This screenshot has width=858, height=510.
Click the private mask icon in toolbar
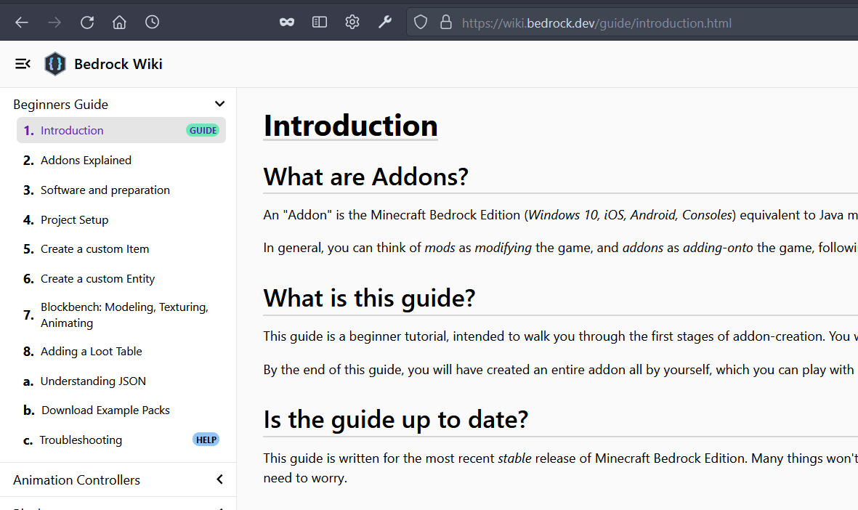coord(287,23)
